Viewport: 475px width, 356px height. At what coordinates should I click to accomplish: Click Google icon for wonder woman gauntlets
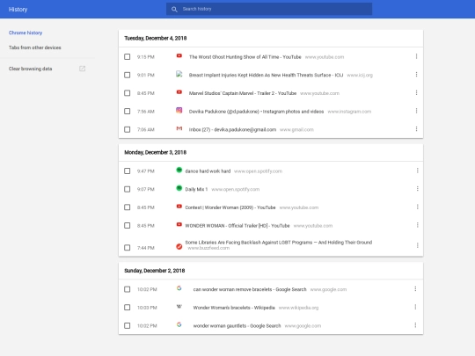click(179, 324)
